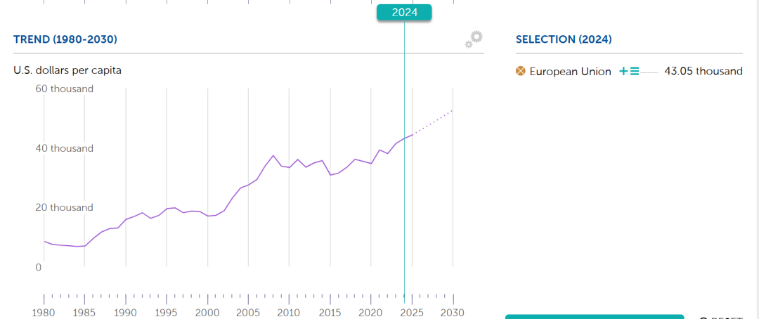The width and height of the screenshot is (759, 319).
Task: Click the TREND (1980-2030) heading
Action: (x=65, y=39)
